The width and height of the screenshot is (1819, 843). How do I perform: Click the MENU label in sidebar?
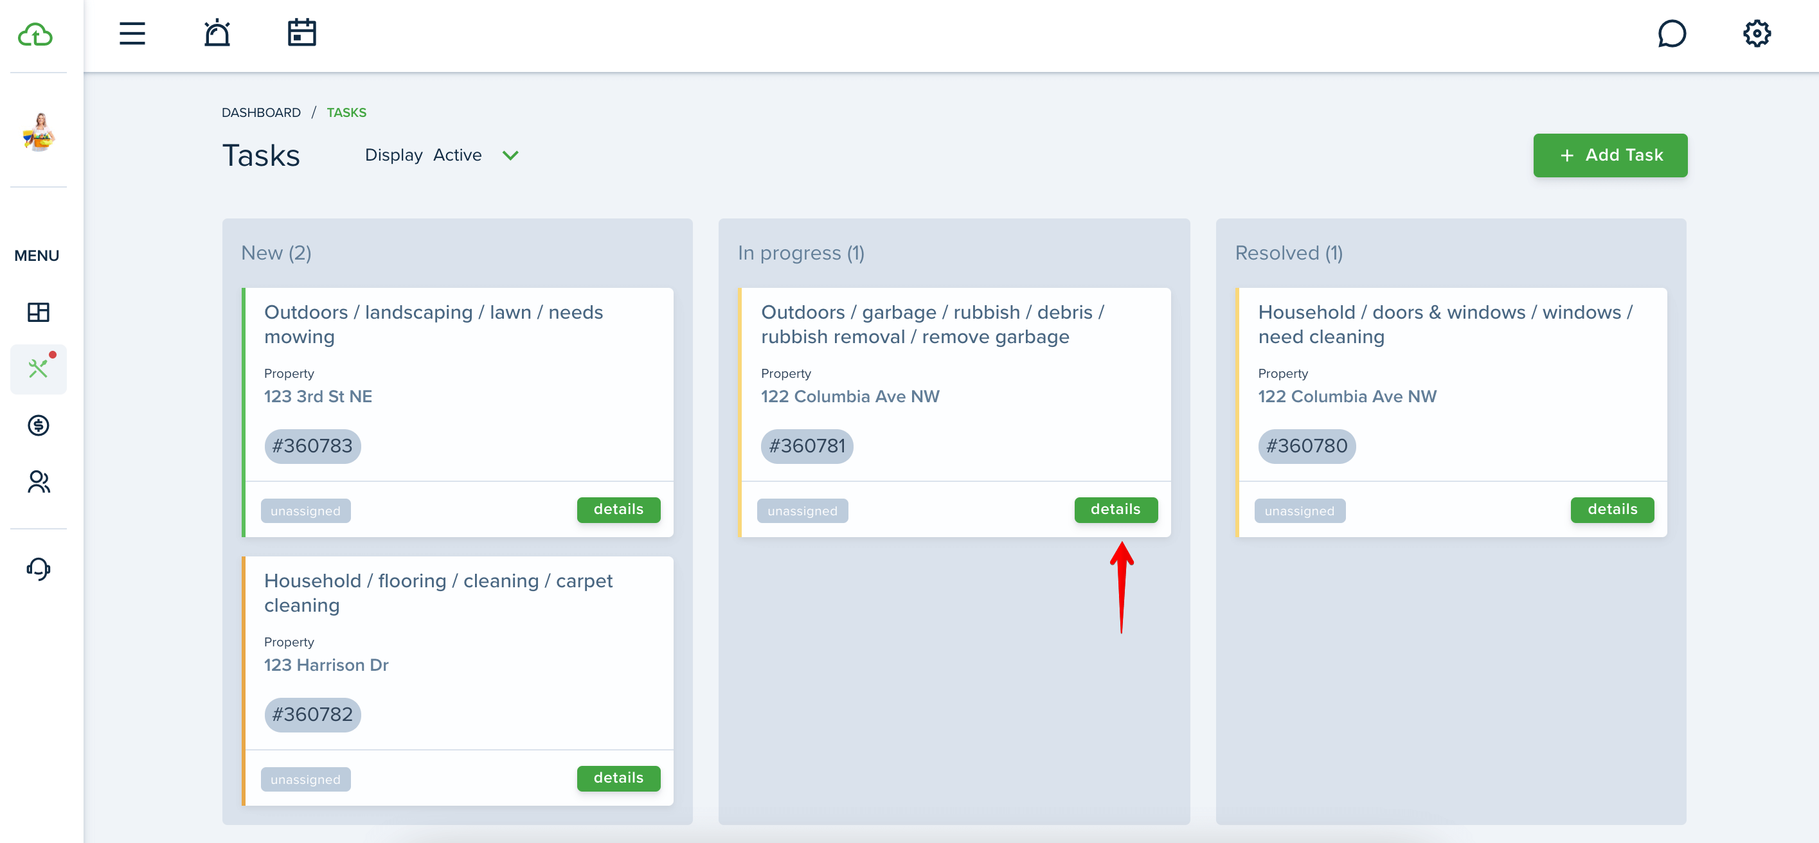[37, 256]
